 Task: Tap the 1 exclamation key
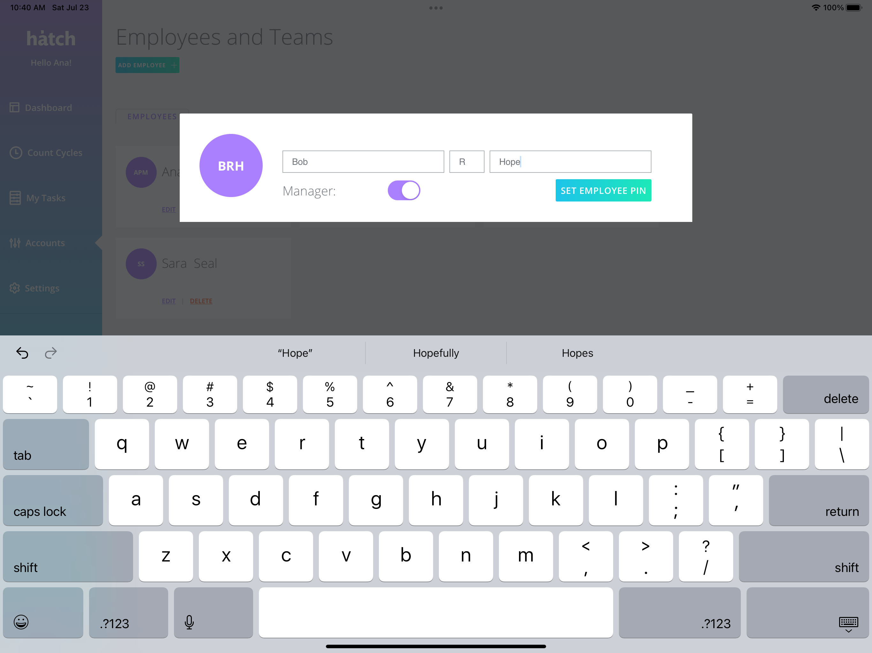(90, 394)
